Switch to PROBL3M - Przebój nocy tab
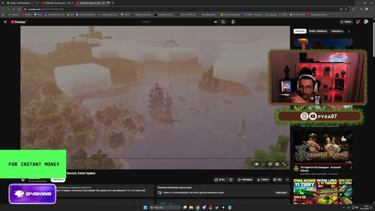This screenshot has height=211, width=375. point(57,3)
